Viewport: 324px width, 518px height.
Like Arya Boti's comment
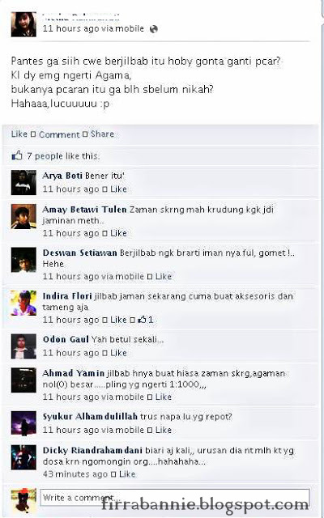coord(118,189)
